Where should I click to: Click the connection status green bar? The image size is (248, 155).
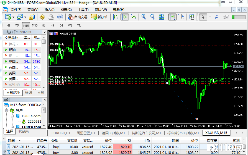[x=239, y=17]
